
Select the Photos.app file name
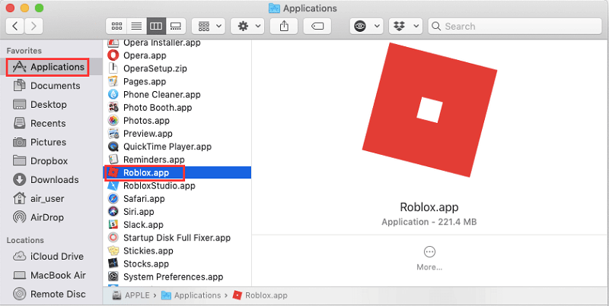click(x=146, y=121)
